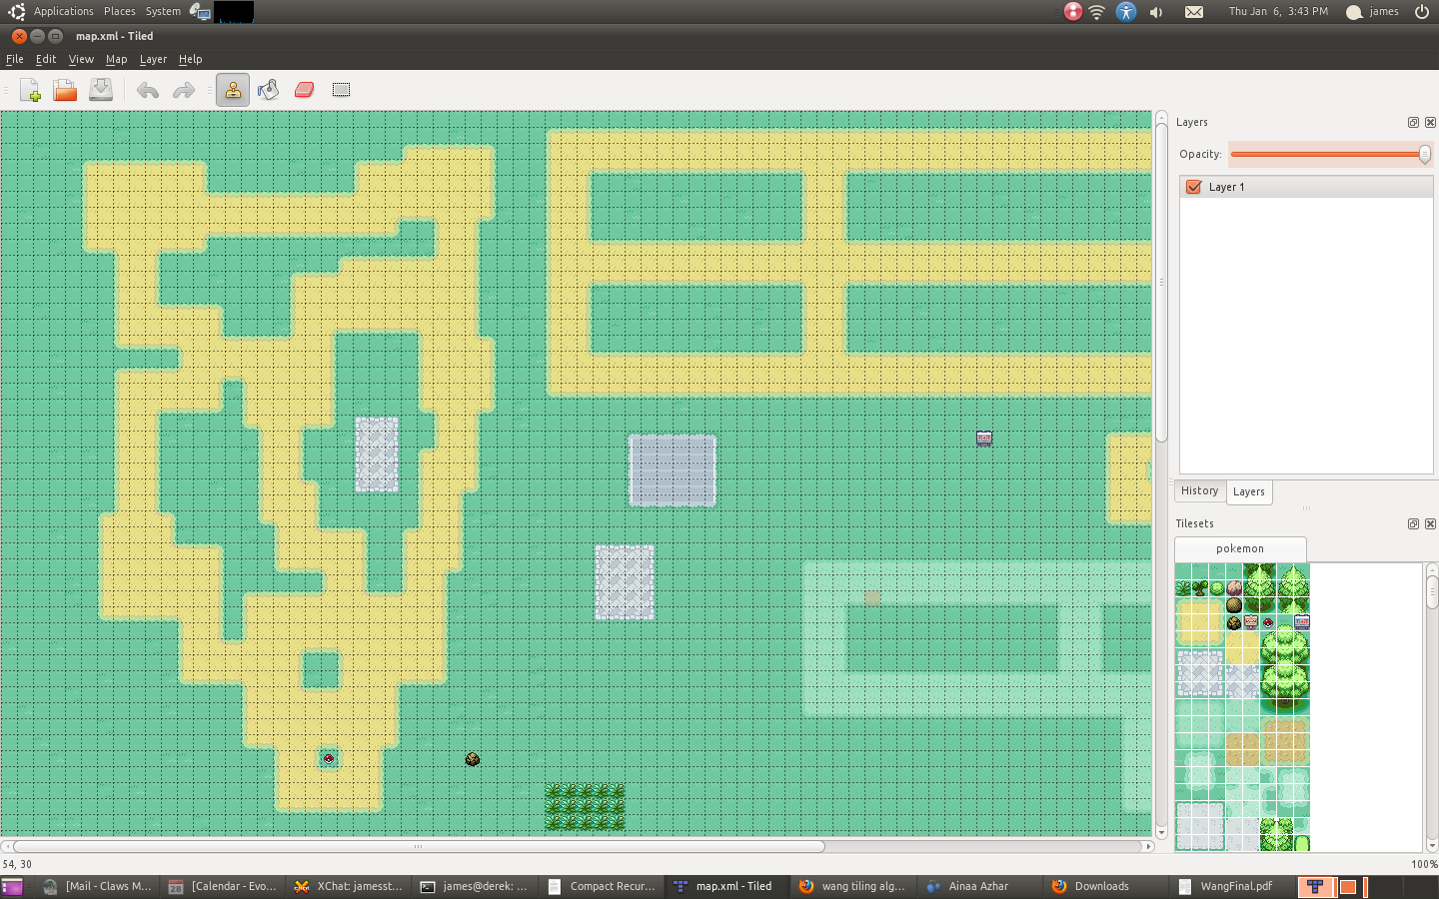Screen dimensions: 1439x899
Task: Select the Bucket Fill tool
Action: (268, 90)
